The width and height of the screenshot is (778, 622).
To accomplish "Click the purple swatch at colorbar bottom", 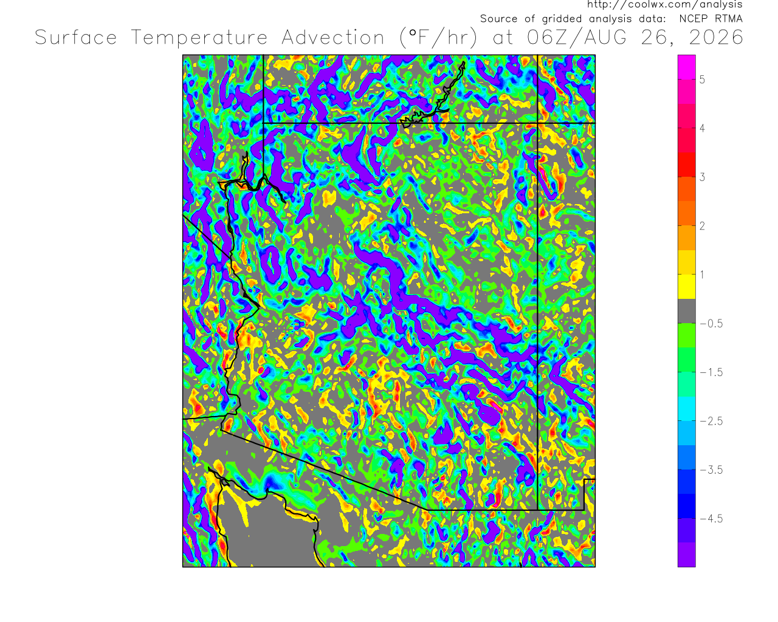I will point(687,555).
